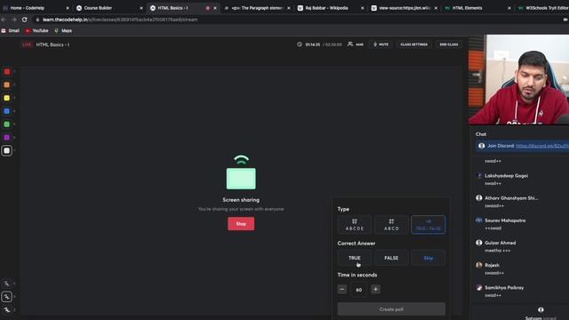
Task: Open the participants count icon
Action: (x=350, y=44)
